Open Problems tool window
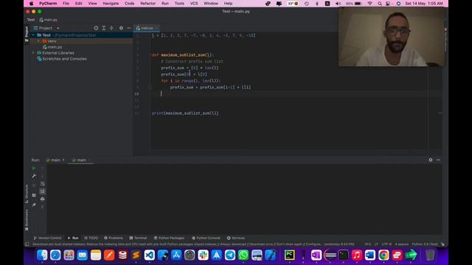Screen dimensions: 472x265 pos(114,238)
